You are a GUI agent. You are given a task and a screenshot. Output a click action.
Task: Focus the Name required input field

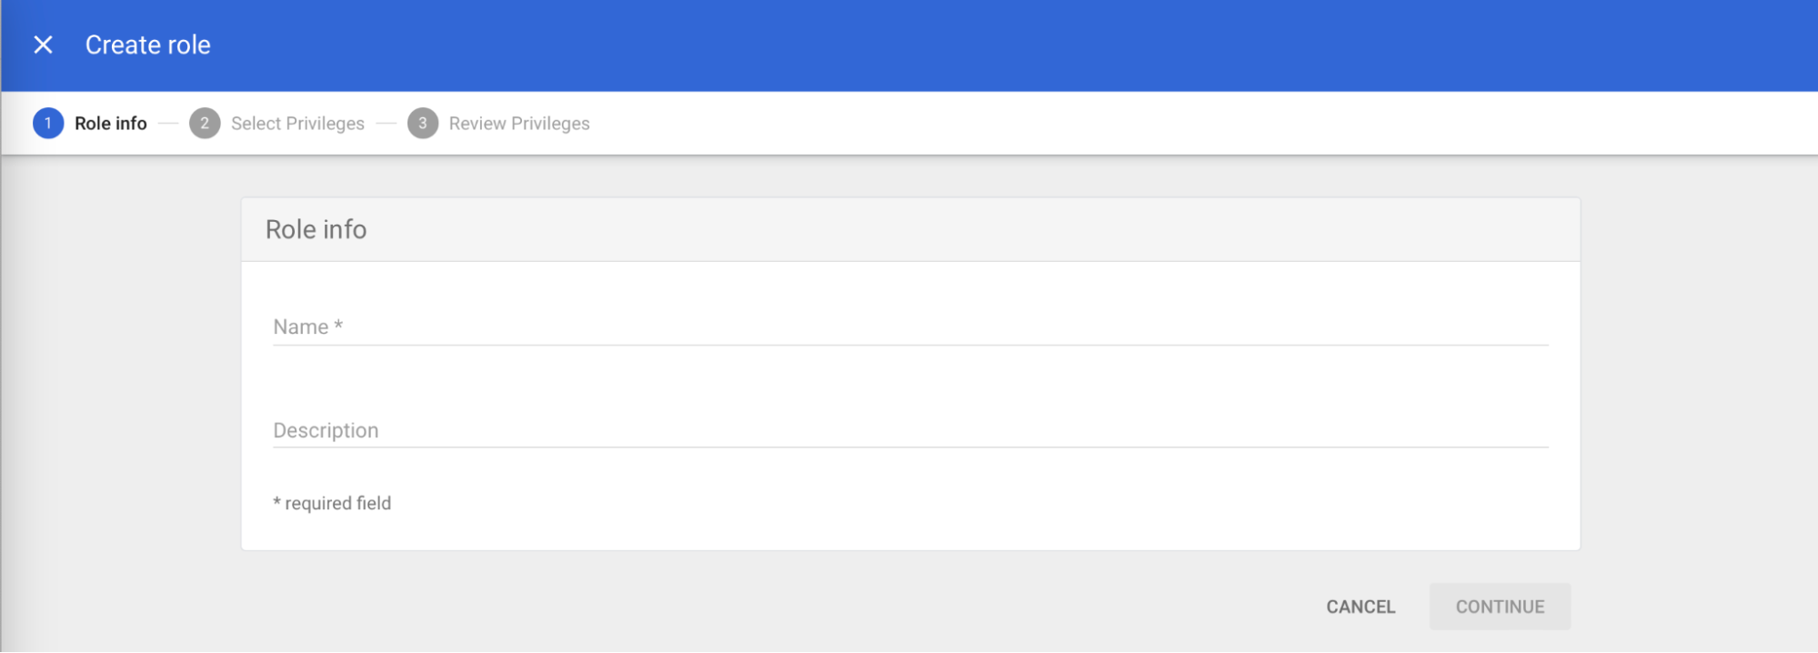909,326
